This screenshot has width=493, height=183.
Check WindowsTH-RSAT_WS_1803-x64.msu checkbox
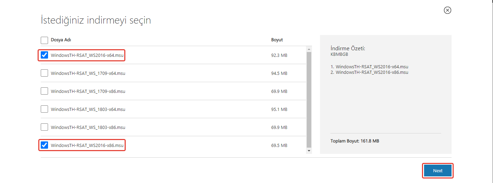coord(44,109)
